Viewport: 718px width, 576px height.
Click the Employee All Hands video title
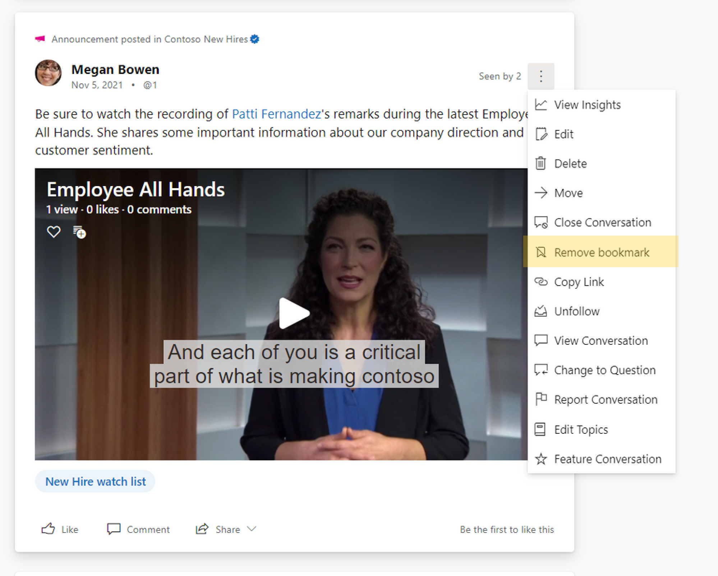click(135, 189)
